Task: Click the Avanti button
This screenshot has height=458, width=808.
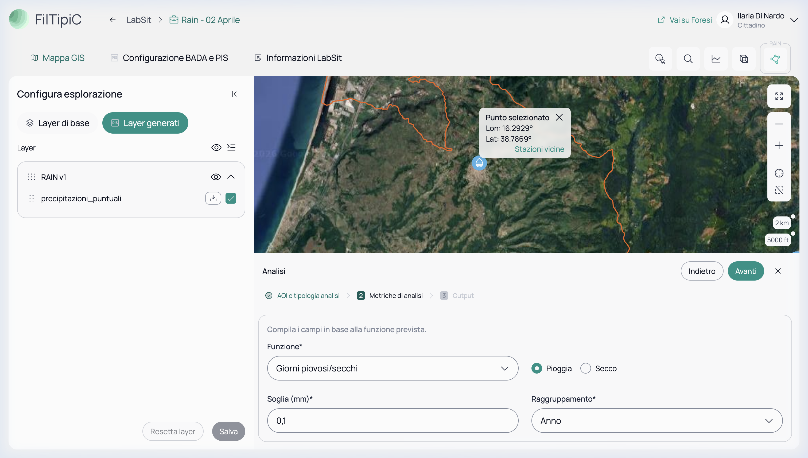Action: [746, 271]
